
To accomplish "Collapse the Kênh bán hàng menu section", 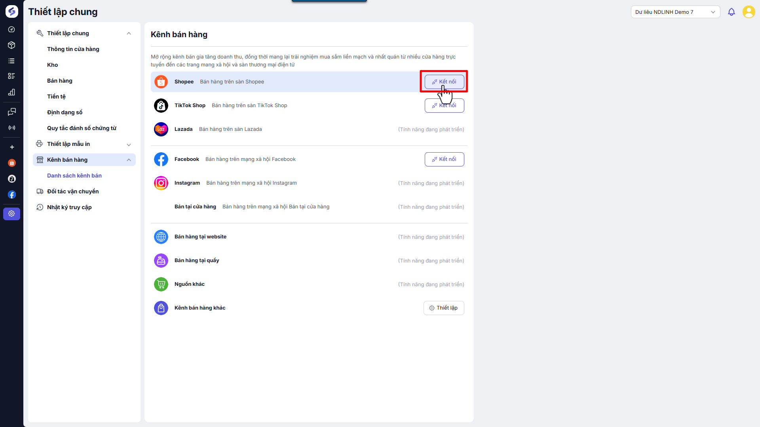I will (x=129, y=160).
